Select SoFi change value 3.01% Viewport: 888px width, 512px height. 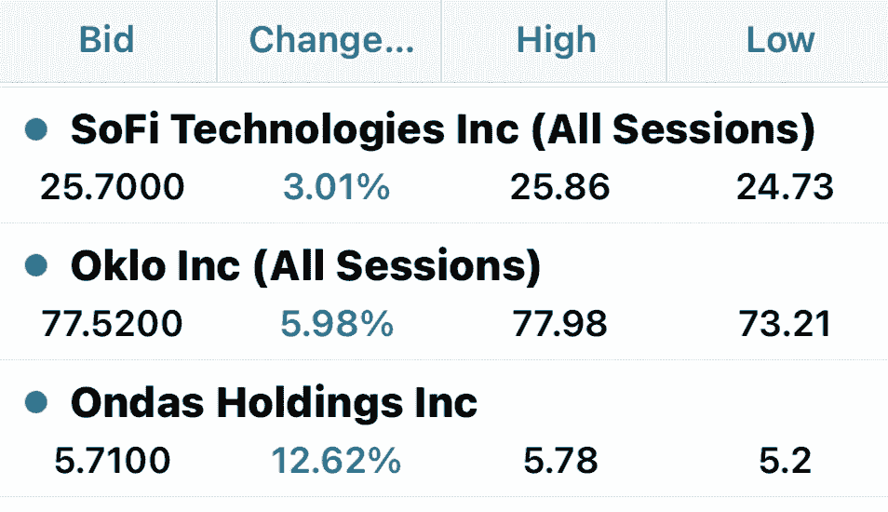(336, 187)
